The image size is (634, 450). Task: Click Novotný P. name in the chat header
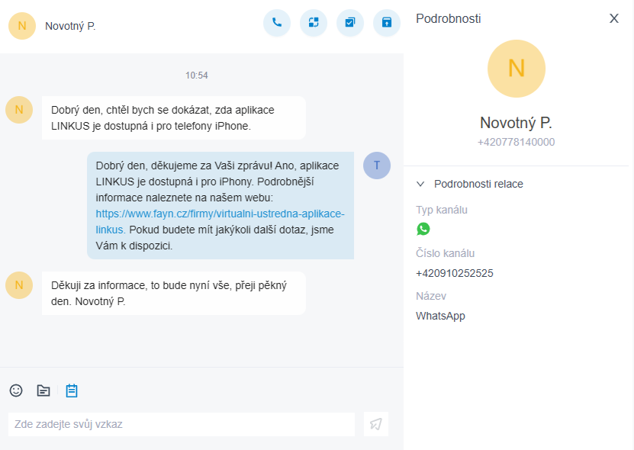[70, 26]
